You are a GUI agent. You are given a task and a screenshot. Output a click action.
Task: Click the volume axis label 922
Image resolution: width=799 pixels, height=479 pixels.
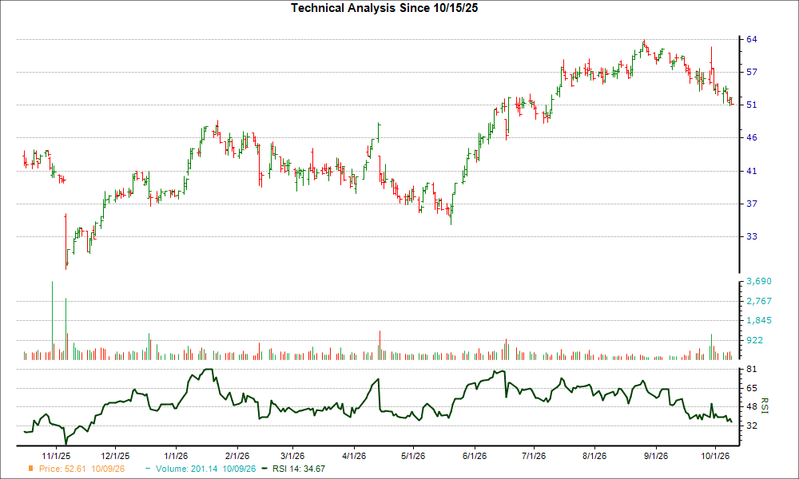(755, 340)
